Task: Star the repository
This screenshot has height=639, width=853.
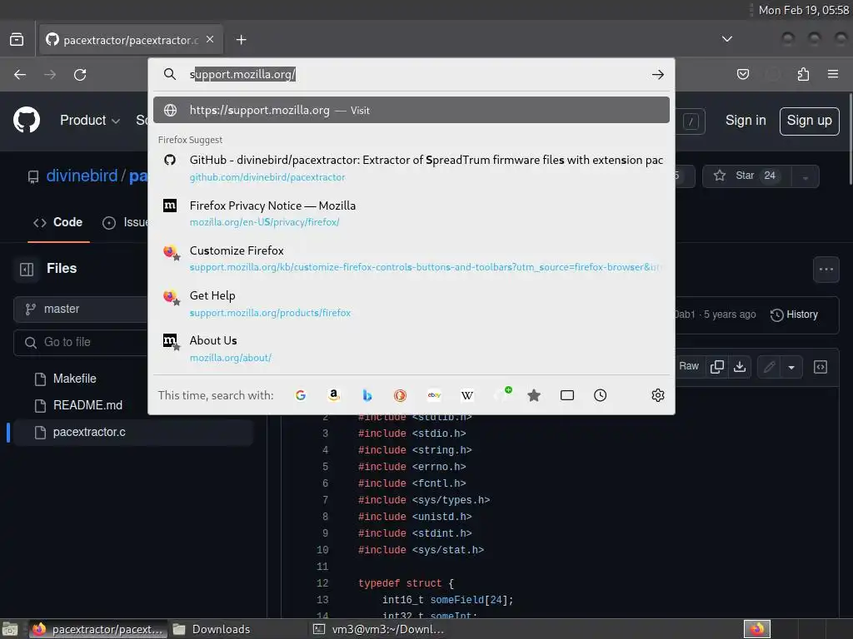Action: tap(747, 176)
